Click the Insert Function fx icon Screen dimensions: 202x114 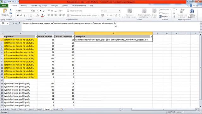[19, 23]
